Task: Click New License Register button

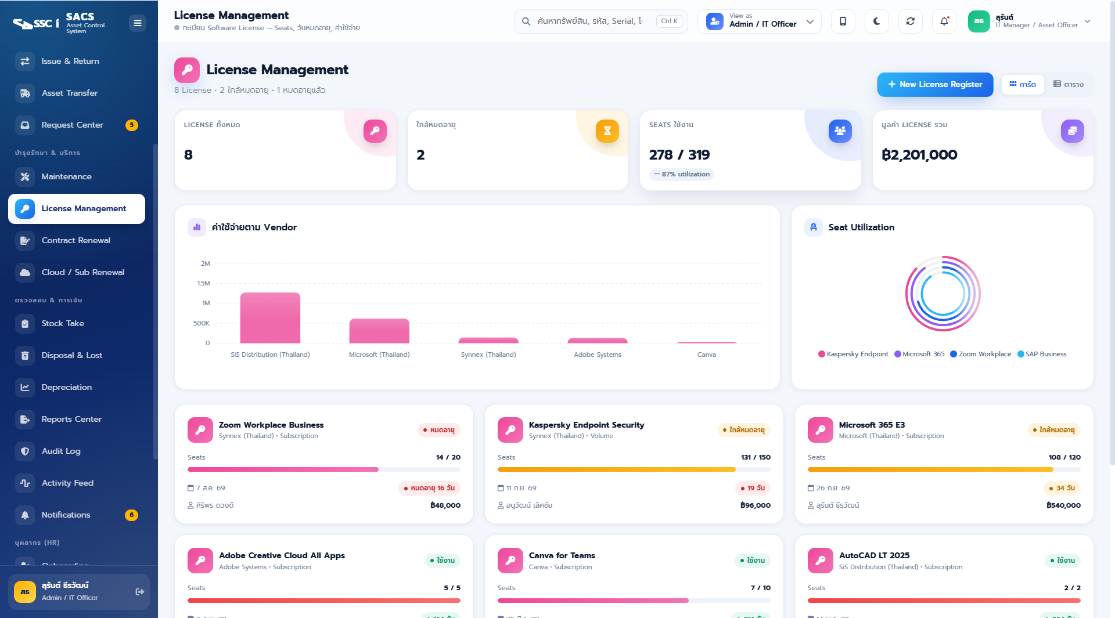Action: tap(935, 84)
